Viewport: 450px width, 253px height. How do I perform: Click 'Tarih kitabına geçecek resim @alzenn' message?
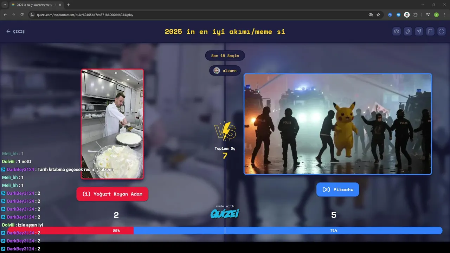click(x=76, y=169)
